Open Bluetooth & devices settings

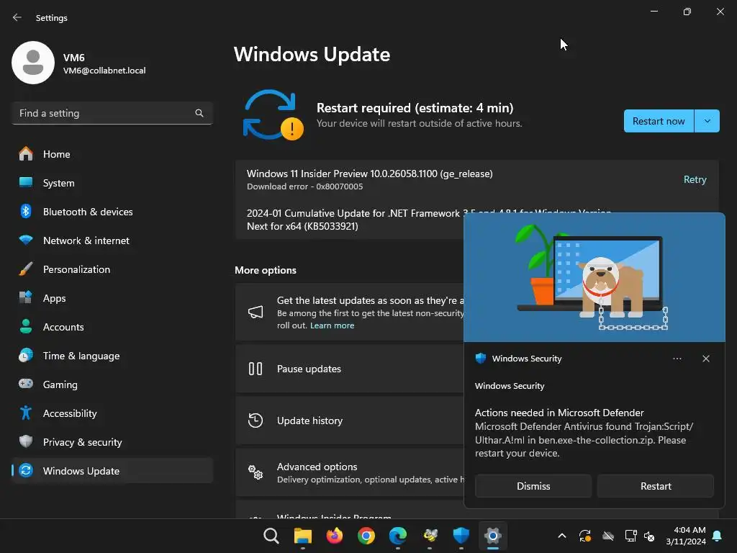(112, 212)
